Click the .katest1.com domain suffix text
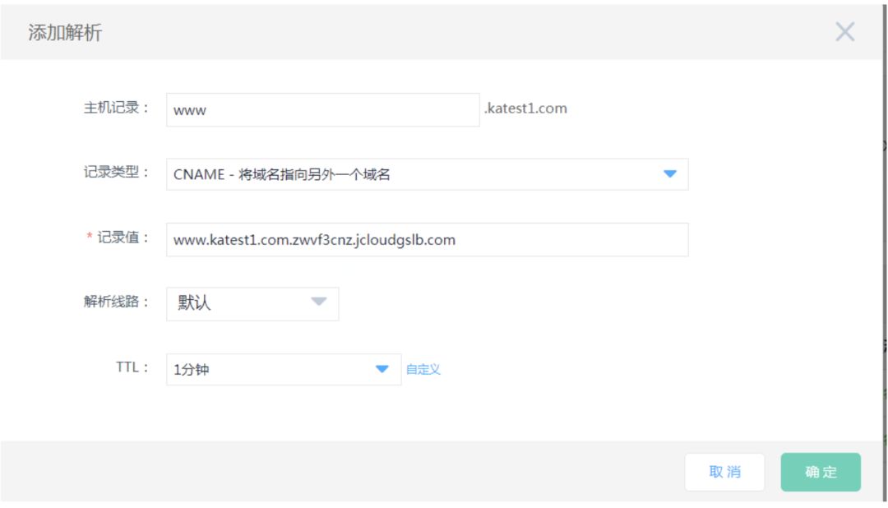This screenshot has width=888, height=508. pos(525,109)
